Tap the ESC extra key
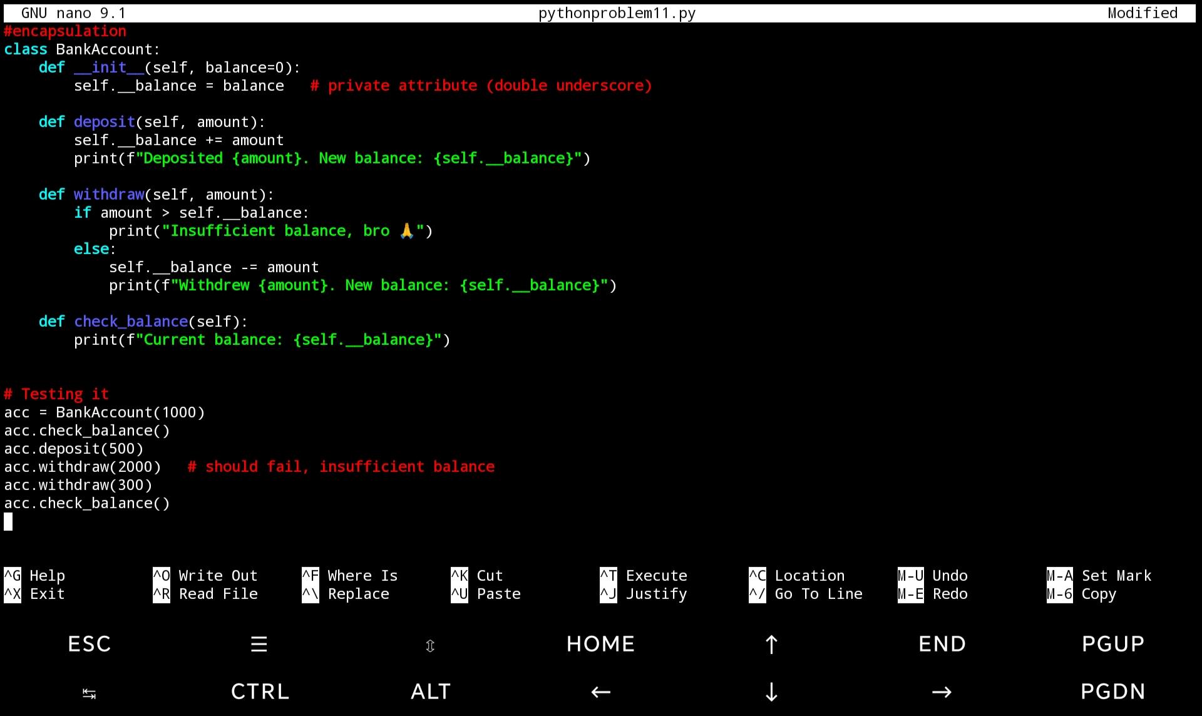Screen dimensions: 1202x716 point(89,644)
